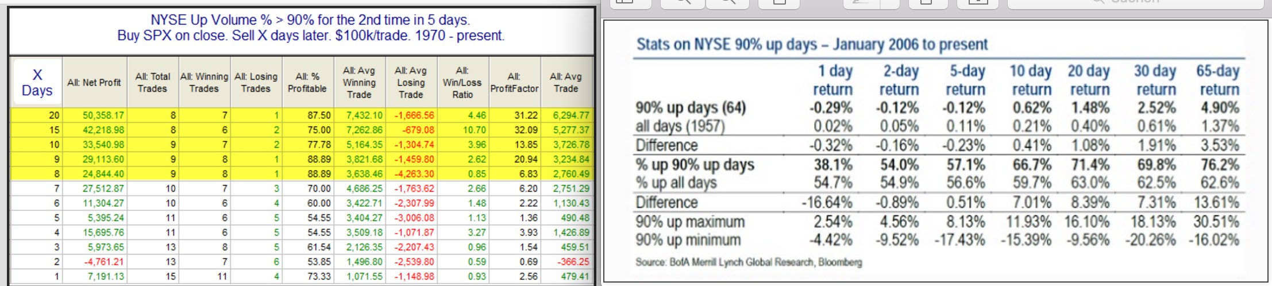
Task: Click the All: Win/Loss Ratio header
Action: 462,83
